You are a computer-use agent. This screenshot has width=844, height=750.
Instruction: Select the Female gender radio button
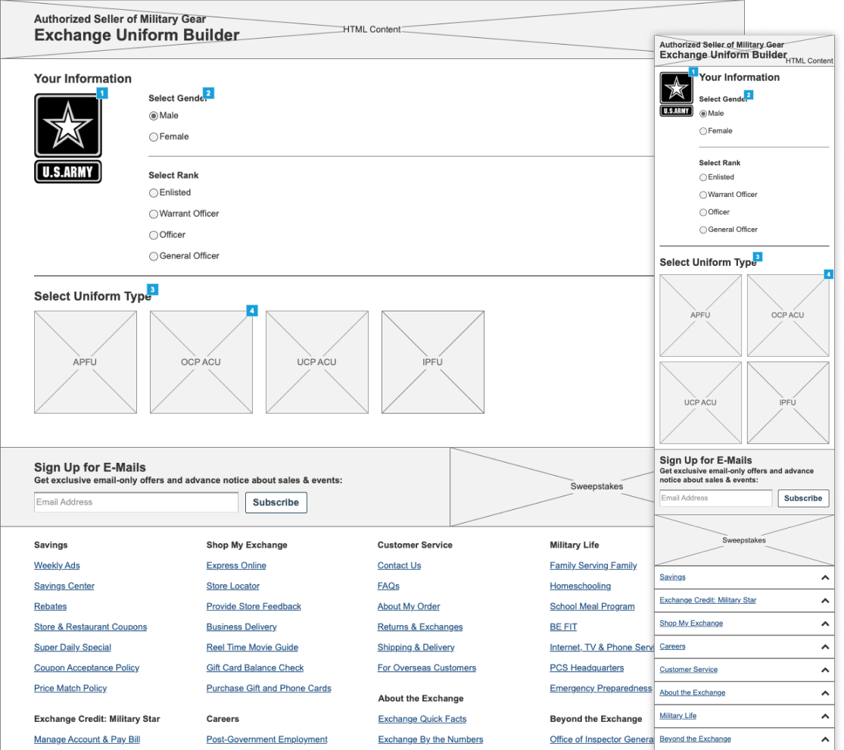[154, 136]
